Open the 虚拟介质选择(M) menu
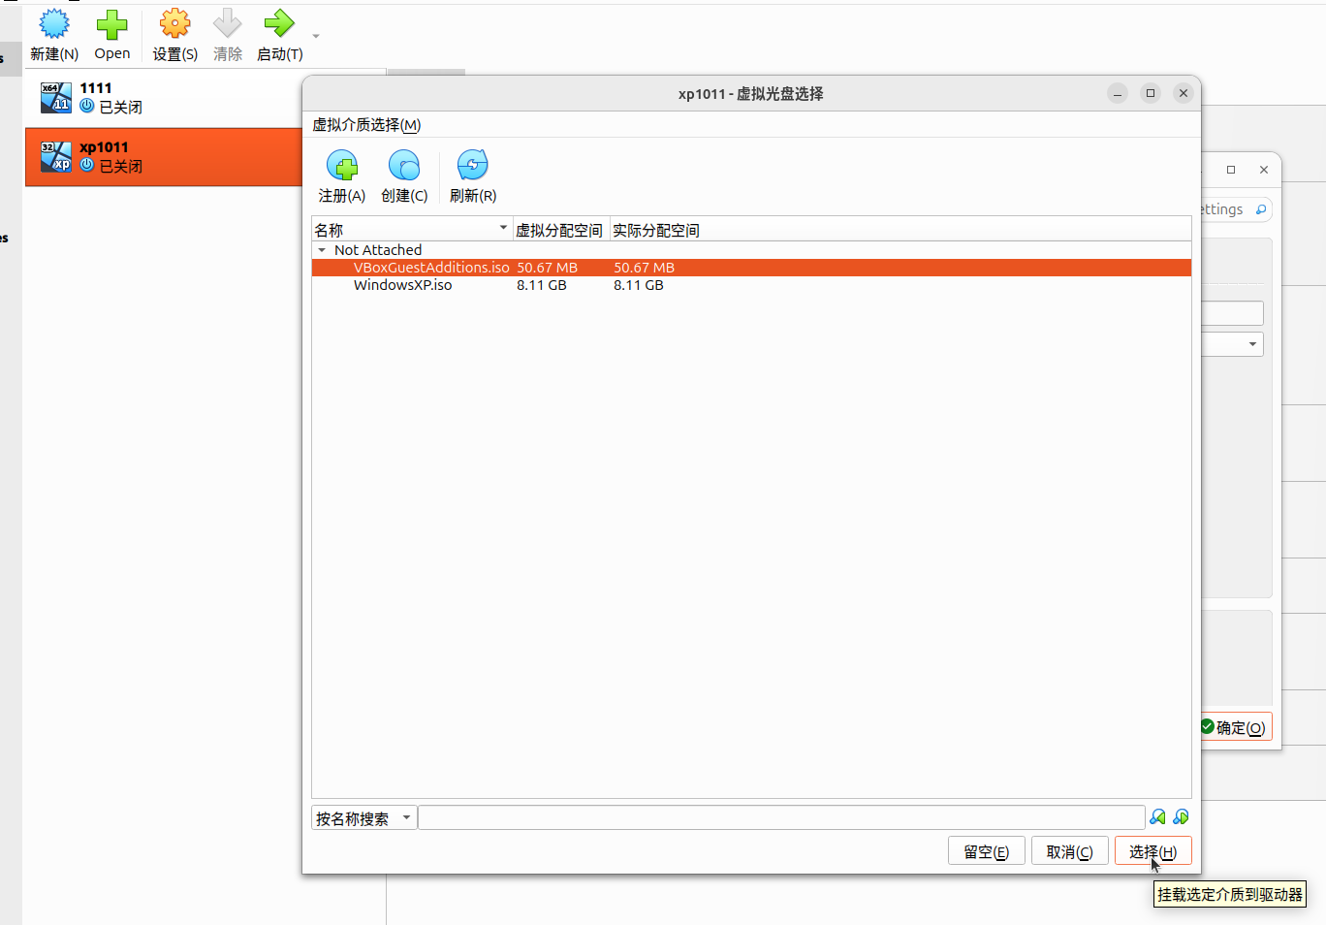Screen dimensions: 1326x925 366,125
